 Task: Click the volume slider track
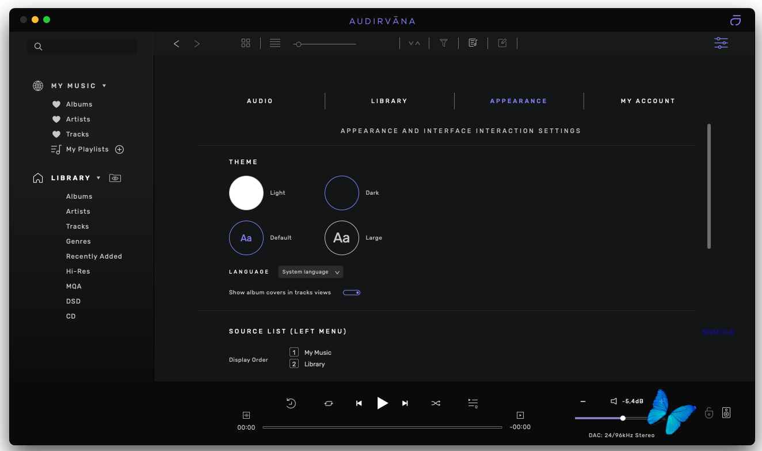(x=619, y=418)
